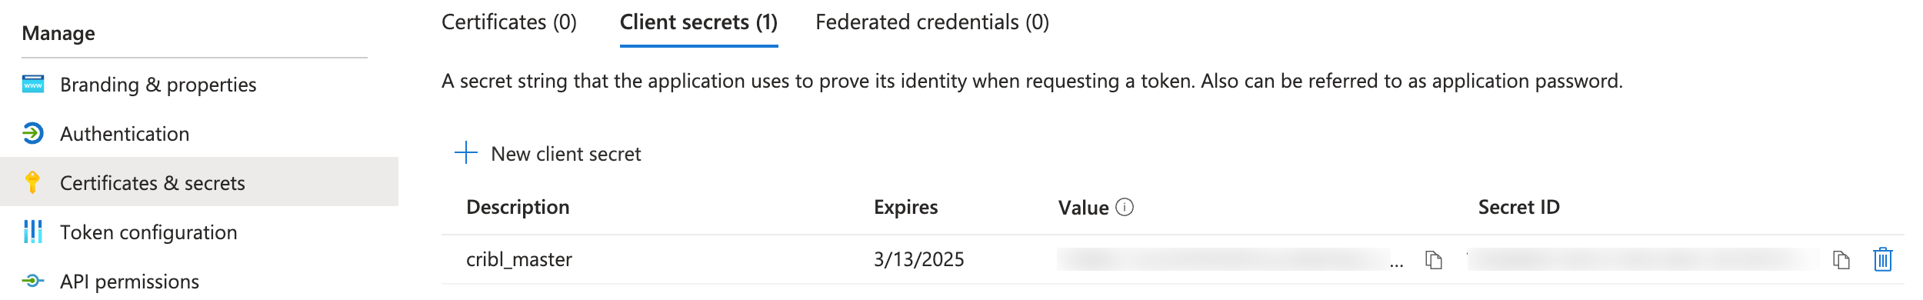
Task: Show the Value info tooltip icon
Action: 1125,207
